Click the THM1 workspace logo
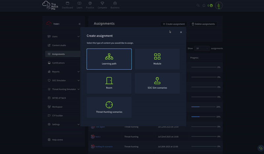Viewport: 264px width, 154px height. [49, 23]
